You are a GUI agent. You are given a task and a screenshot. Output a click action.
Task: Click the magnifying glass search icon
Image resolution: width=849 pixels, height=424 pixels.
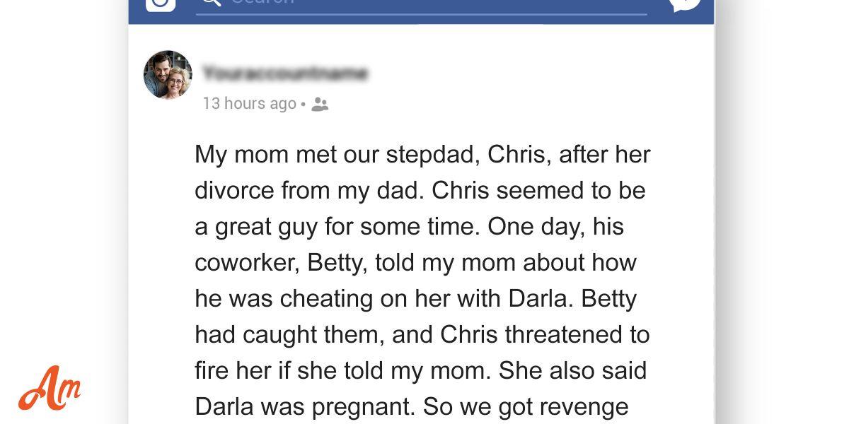tap(212, 3)
